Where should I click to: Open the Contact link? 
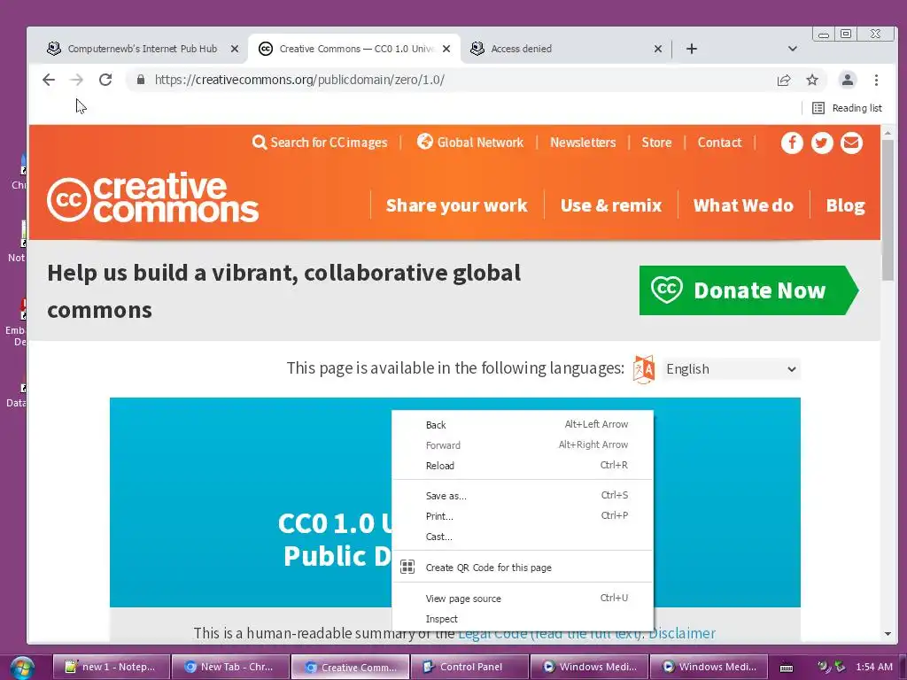pyautogui.click(x=719, y=143)
